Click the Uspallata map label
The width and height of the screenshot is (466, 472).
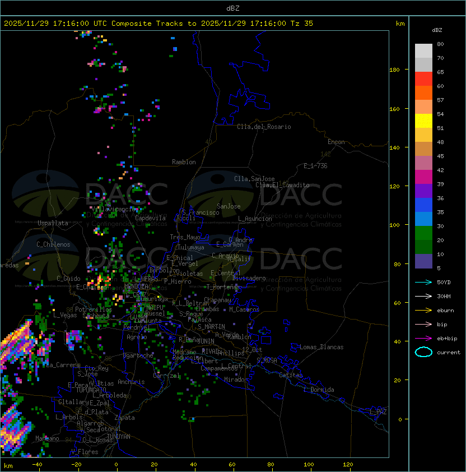click(x=53, y=223)
